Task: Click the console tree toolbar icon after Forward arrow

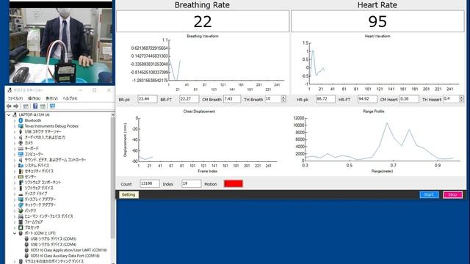Action: (x=26, y=106)
